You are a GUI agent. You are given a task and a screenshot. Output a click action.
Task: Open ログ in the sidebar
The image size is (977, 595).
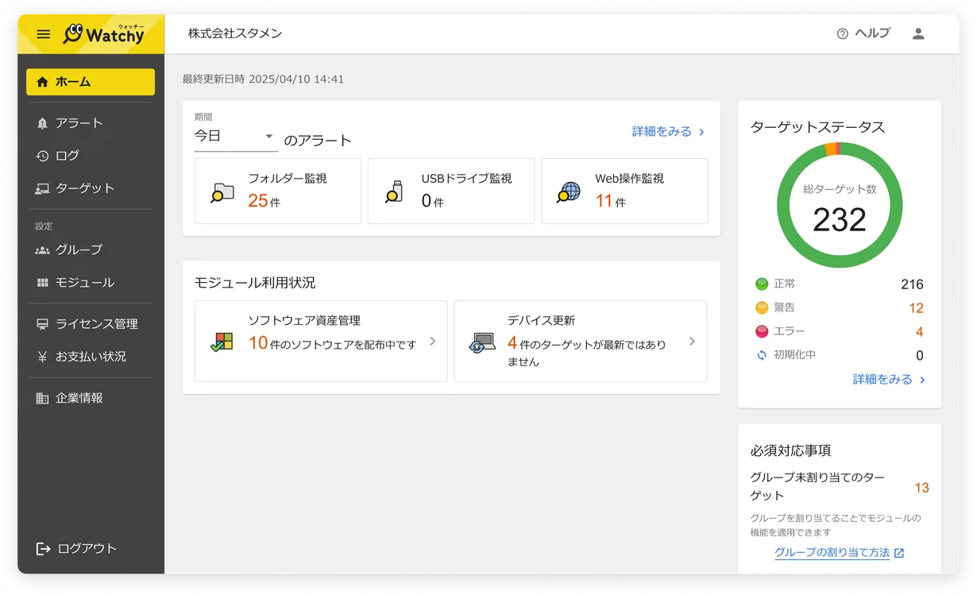pos(91,156)
